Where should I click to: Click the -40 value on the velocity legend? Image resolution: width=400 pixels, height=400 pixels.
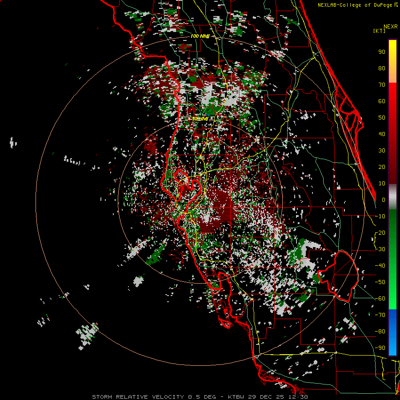coord(380,266)
